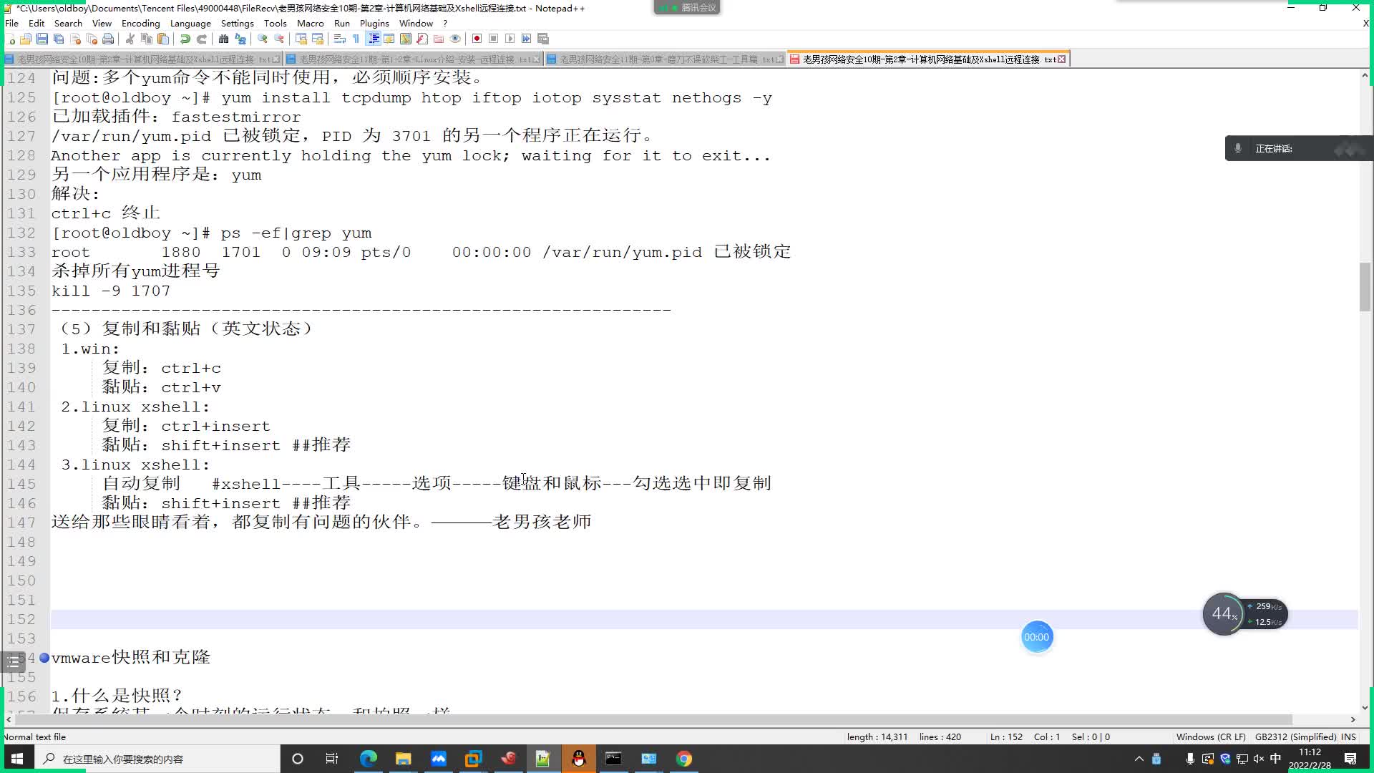Expand the Plugins menu
Viewport: 1374px width, 773px height.
[375, 23]
